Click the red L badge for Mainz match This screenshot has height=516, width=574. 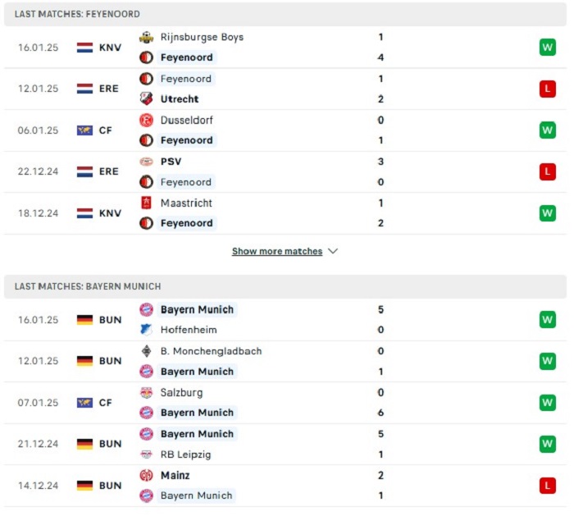tap(548, 486)
